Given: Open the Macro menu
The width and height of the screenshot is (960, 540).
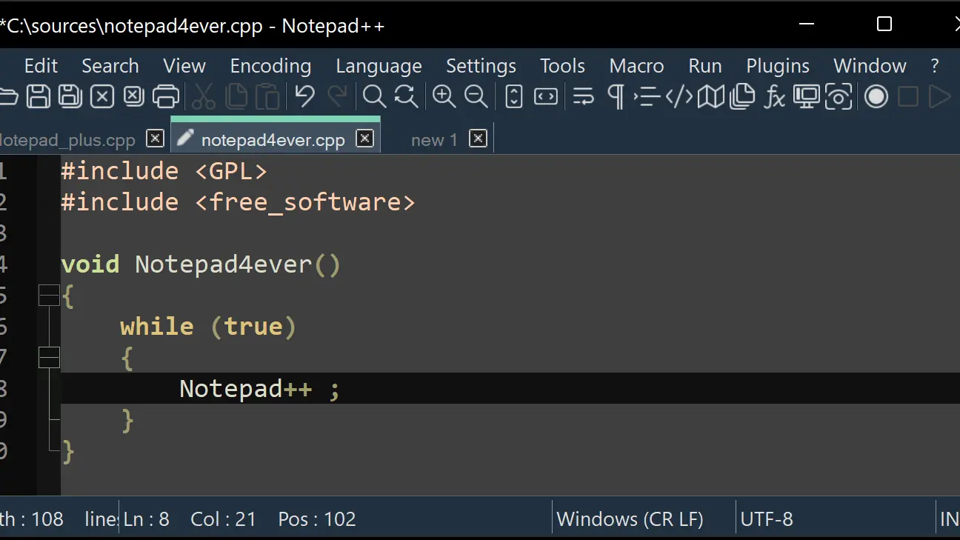Looking at the screenshot, I should [x=636, y=66].
